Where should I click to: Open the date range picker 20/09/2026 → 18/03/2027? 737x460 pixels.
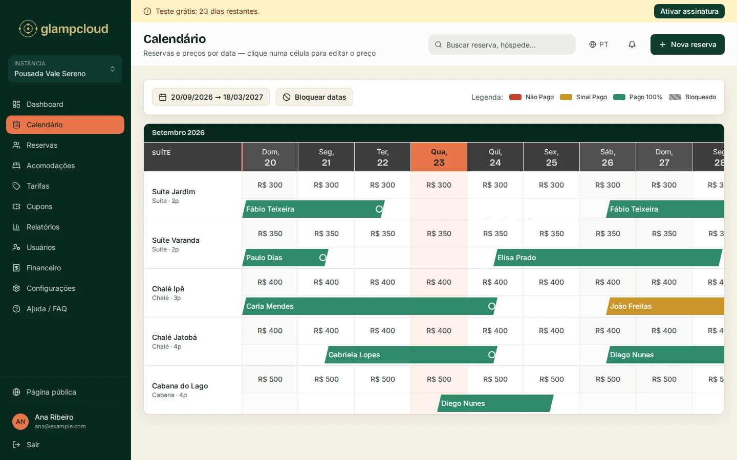211,97
